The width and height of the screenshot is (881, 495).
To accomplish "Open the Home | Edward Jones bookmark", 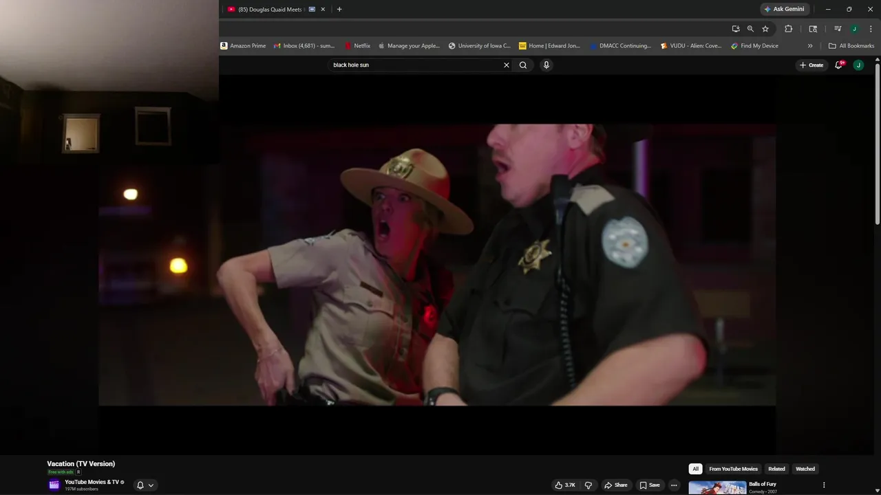I will (550, 46).
